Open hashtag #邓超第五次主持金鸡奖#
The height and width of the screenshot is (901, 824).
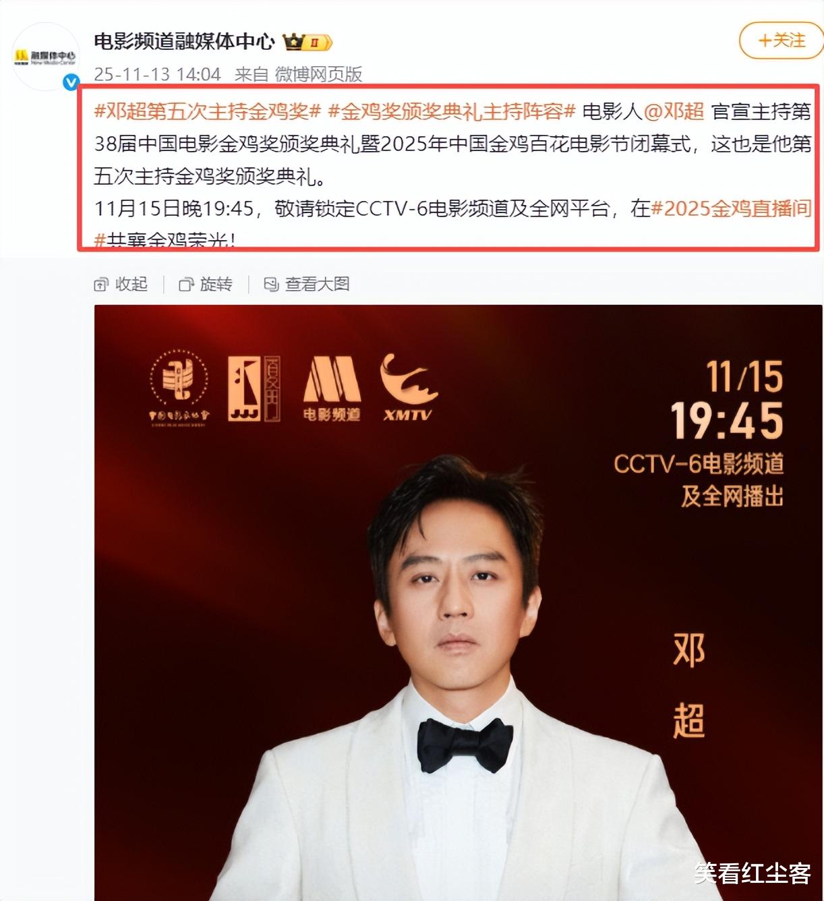coord(208,111)
